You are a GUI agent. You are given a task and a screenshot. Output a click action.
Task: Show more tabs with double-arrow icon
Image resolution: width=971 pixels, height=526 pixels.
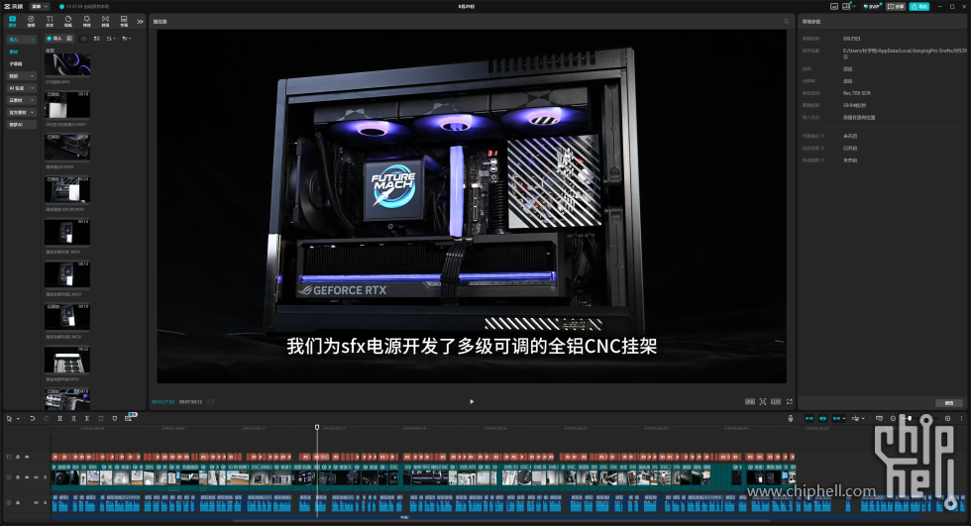coord(140,22)
